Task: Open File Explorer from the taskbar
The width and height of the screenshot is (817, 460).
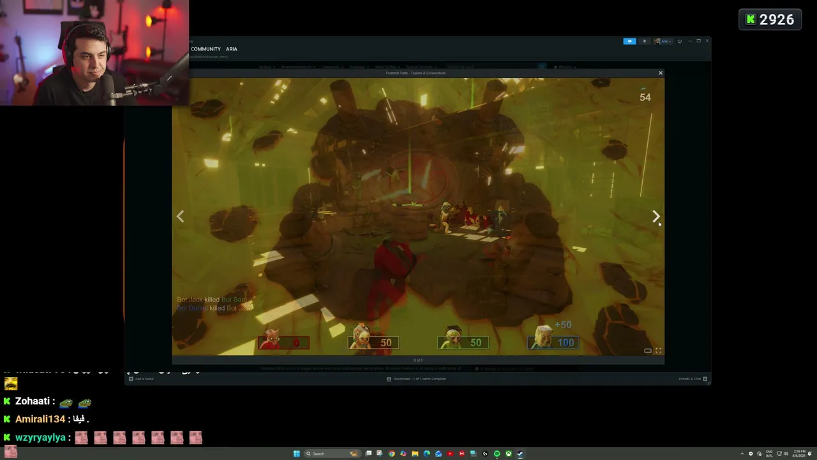Action: click(415, 454)
